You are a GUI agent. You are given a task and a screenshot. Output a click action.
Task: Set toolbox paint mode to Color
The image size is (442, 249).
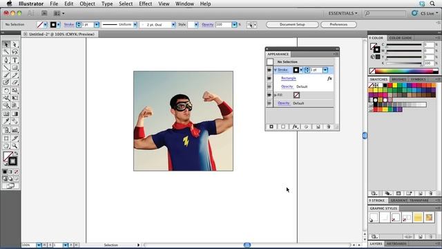(x=5, y=172)
